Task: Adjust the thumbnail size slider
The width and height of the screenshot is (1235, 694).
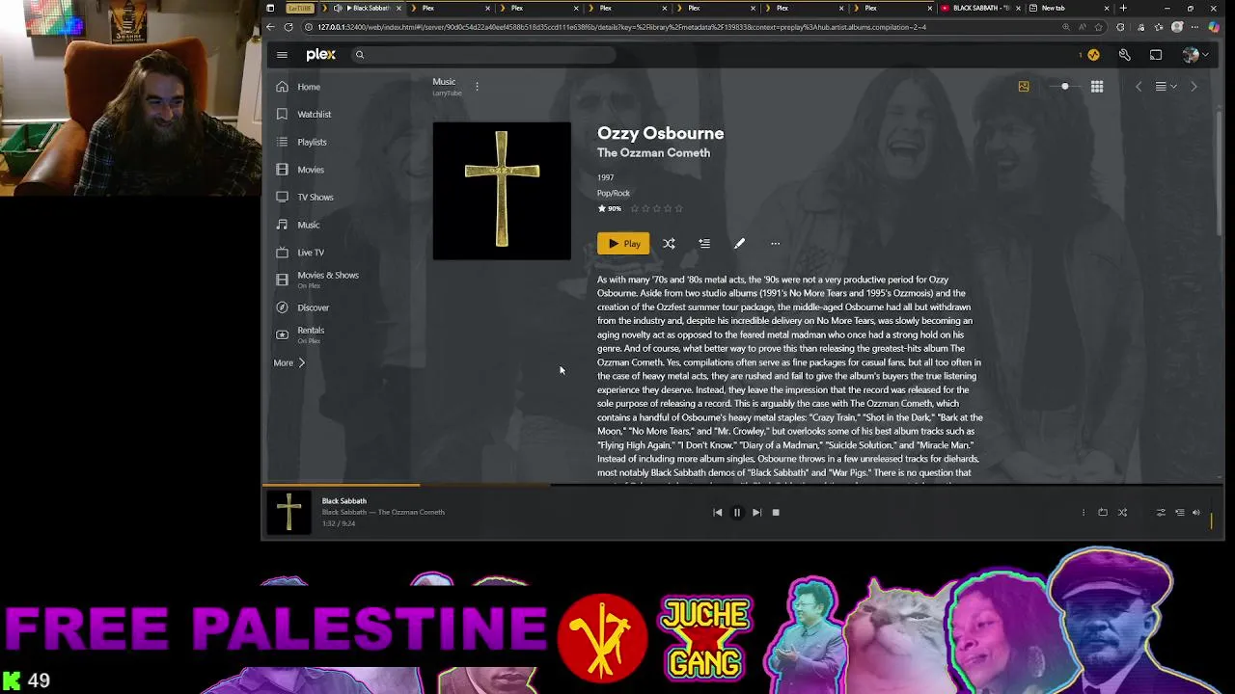Action: click(x=1065, y=87)
